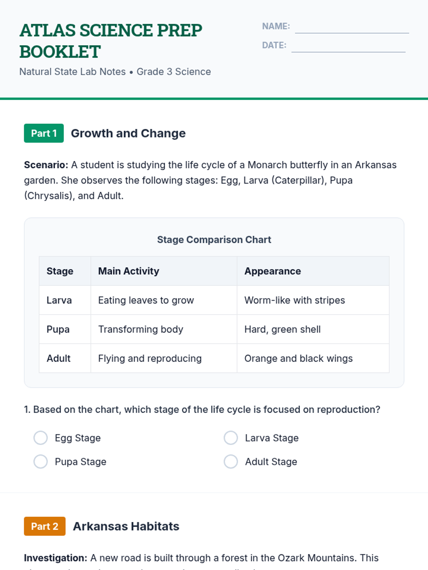Click the Stage column header
The width and height of the screenshot is (428, 570).
60,271
